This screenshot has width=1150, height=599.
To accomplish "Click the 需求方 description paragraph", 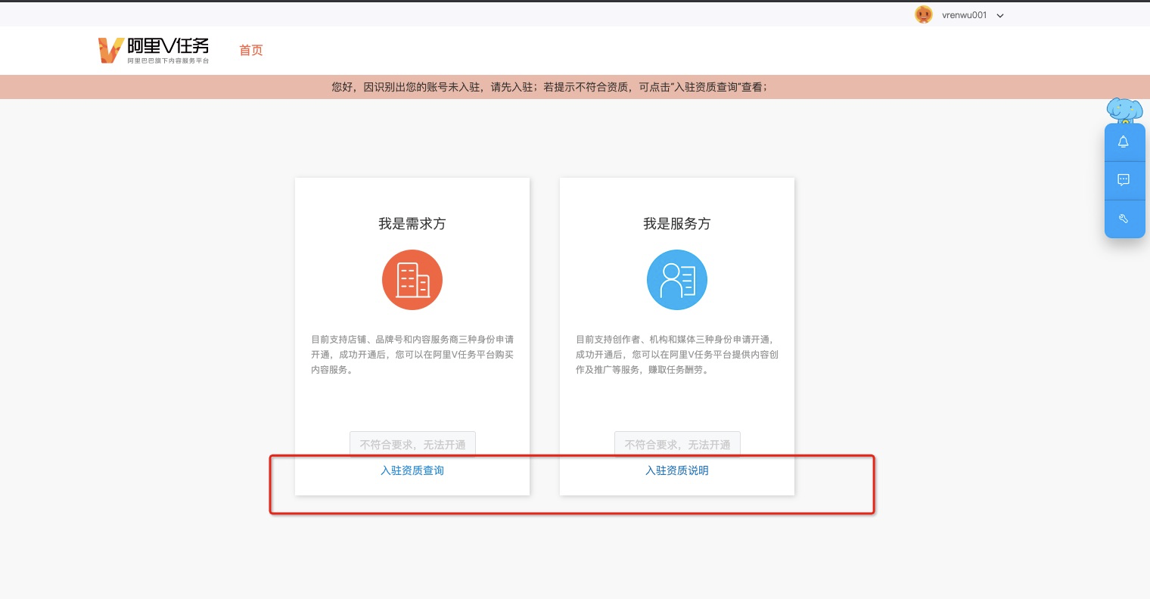I will click(412, 355).
